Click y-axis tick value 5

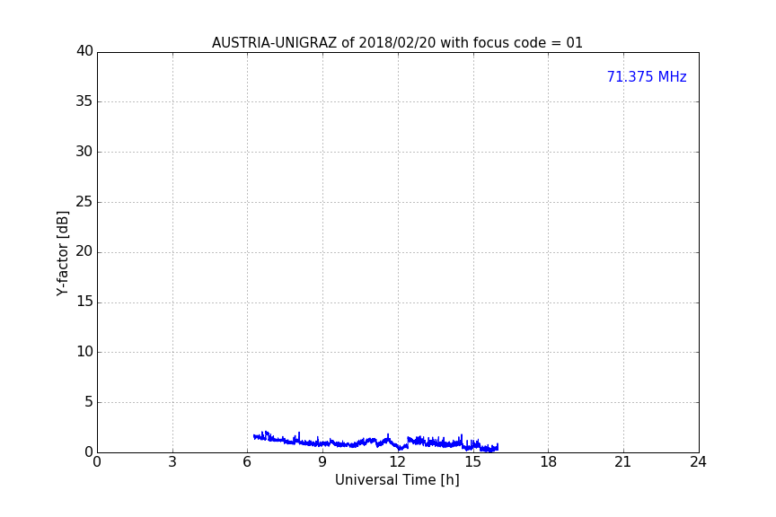click(89, 402)
